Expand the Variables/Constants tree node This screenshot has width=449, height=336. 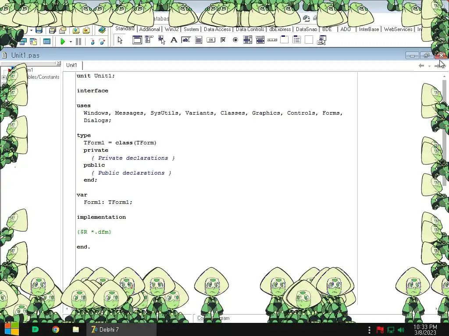tap(4, 77)
